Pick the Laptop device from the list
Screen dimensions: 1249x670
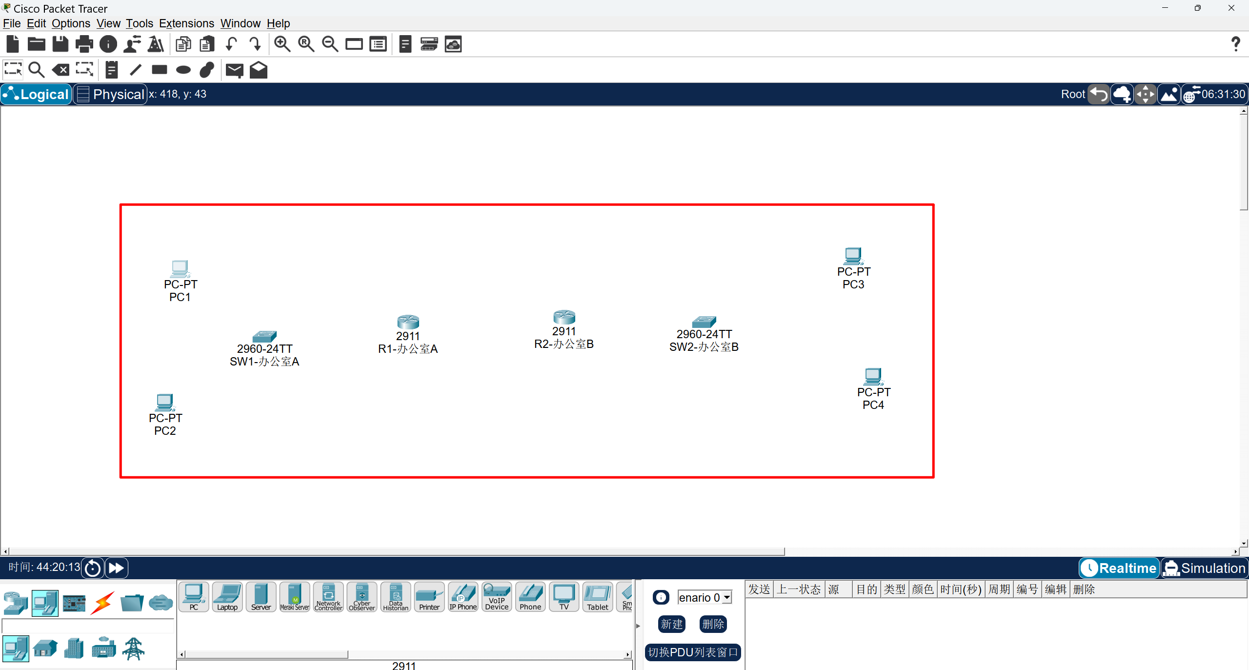point(227,597)
